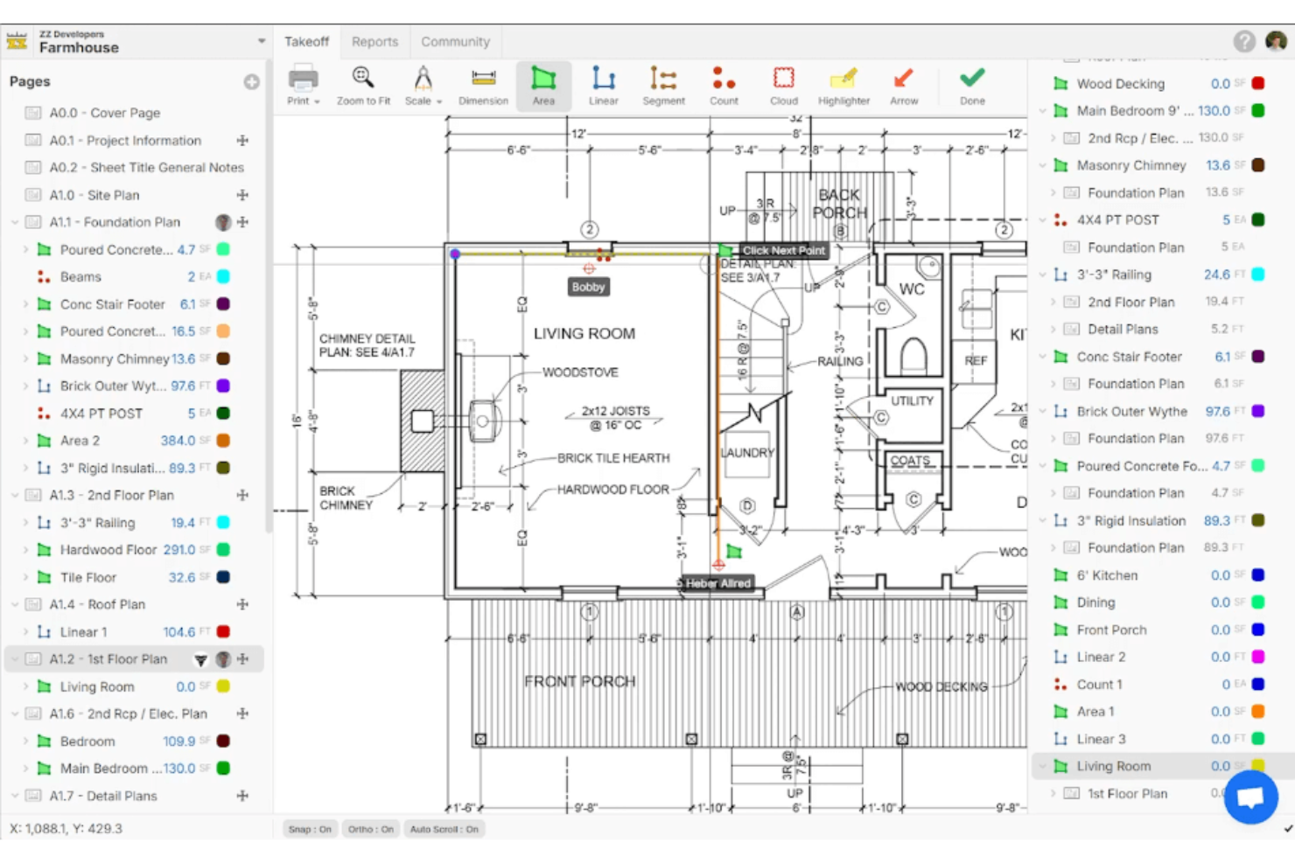1295x863 pixels.
Task: Choose the Dimension tool
Action: pos(483,85)
